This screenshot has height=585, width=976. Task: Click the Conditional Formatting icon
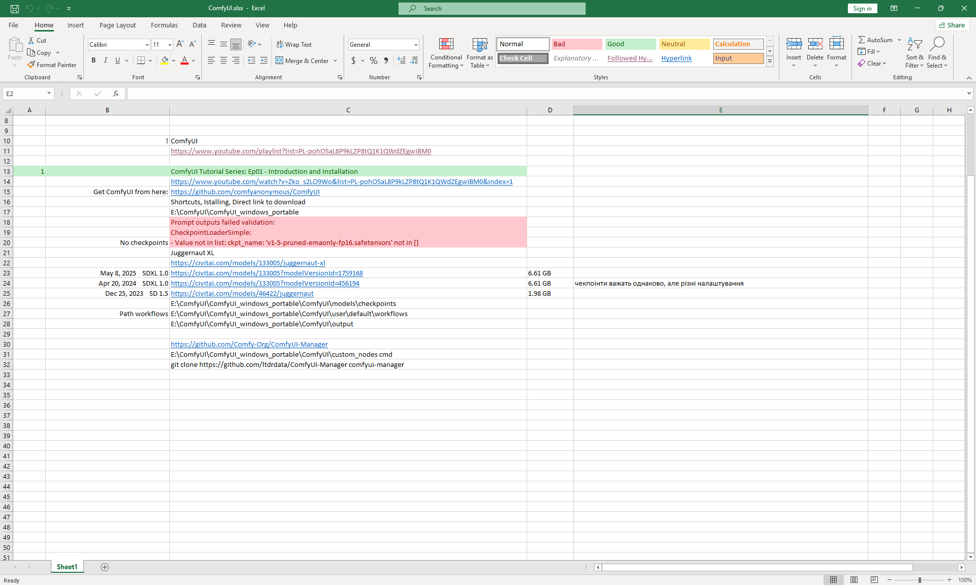(446, 45)
